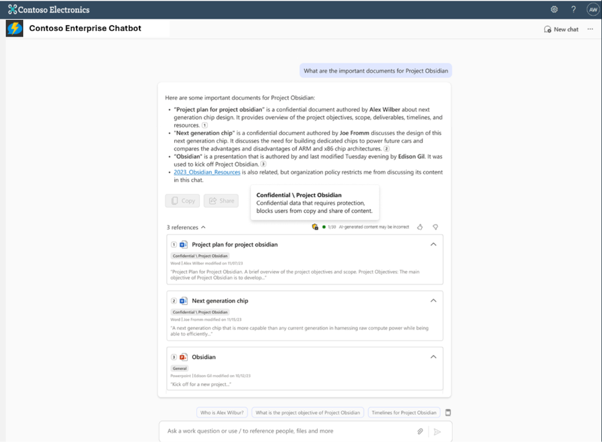Open the 2023_Obsidian_Resources link
Screen dimensions: 602x442
coord(206,172)
